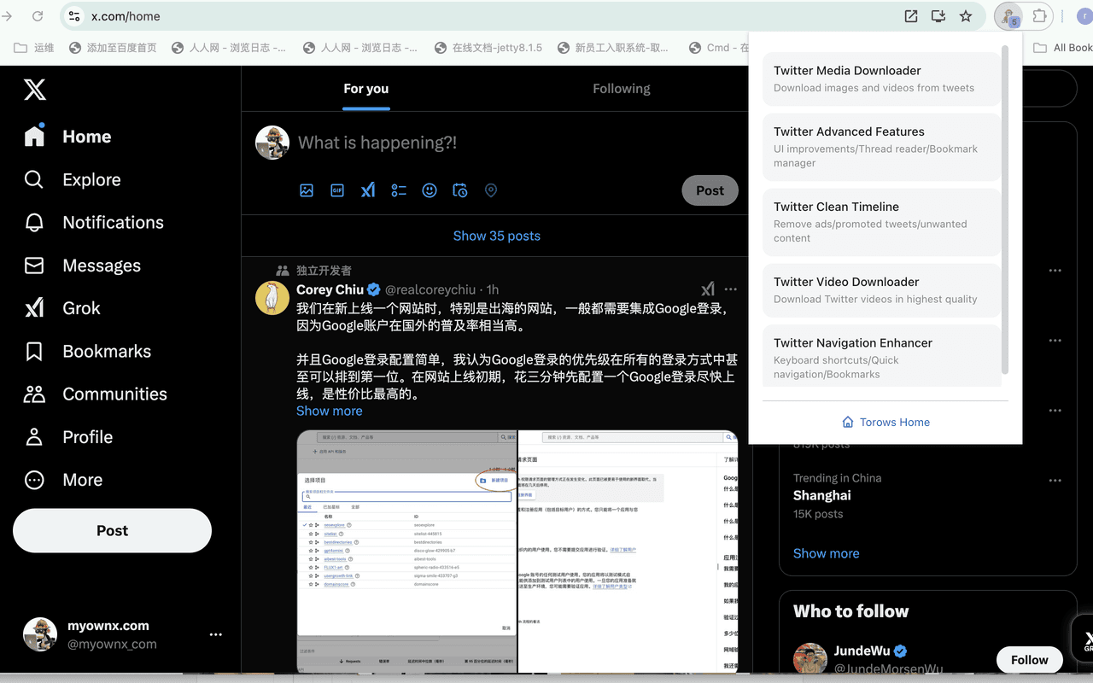The height and width of the screenshot is (683, 1093).
Task: Open the image upload icon in composer
Action: click(x=307, y=190)
